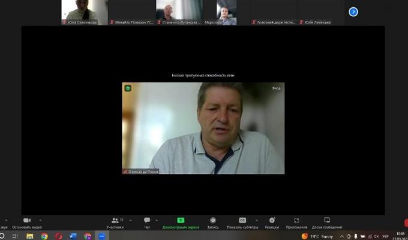The width and height of the screenshot is (408, 240).
Task: Click the green Демонстрация экрана share icon
Action: 181,220
